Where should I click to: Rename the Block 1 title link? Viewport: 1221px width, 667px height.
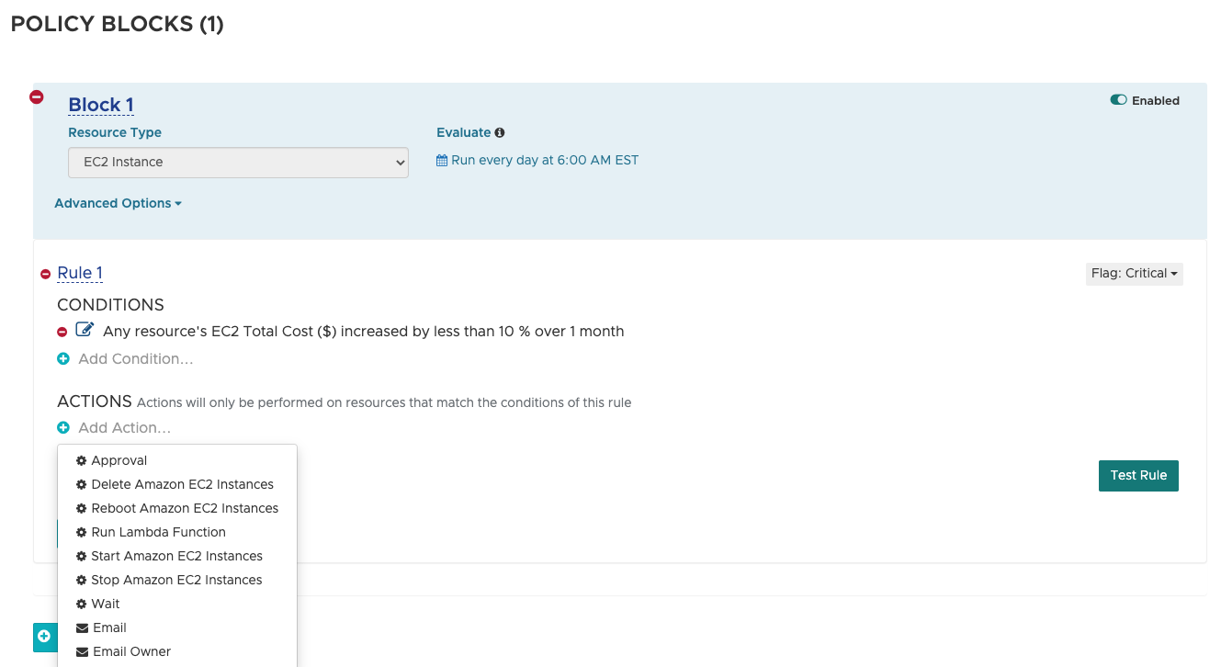[101, 106]
